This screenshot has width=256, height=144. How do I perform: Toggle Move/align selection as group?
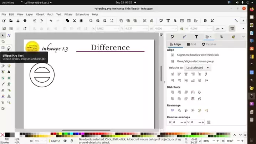tap(173, 61)
